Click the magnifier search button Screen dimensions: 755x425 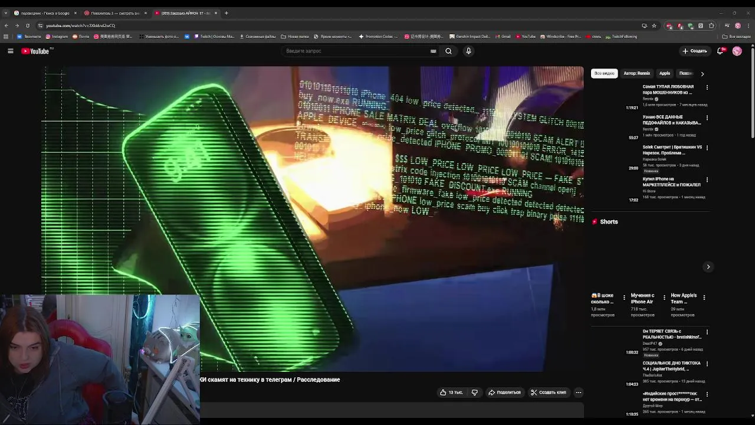point(448,51)
